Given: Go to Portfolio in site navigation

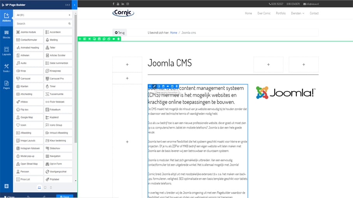Looking at the screenshot, I should point(281,13).
